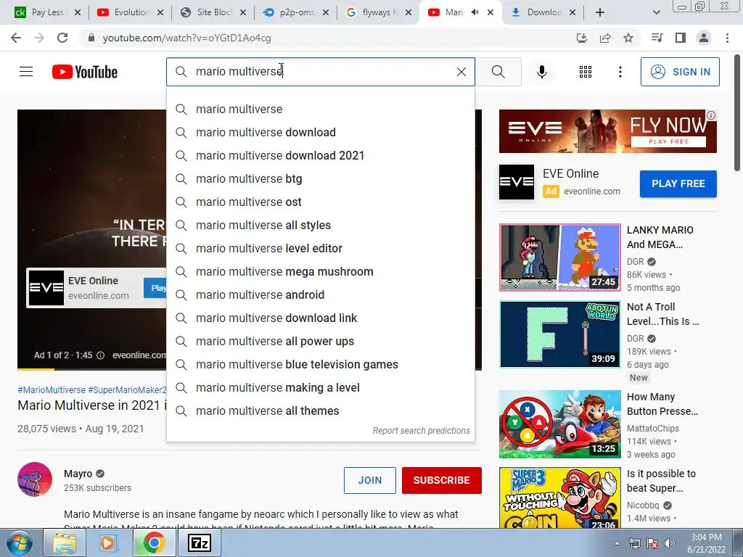The width and height of the screenshot is (743, 557).
Task: Select suggestion "mario multiverse ost"
Action: click(x=320, y=202)
